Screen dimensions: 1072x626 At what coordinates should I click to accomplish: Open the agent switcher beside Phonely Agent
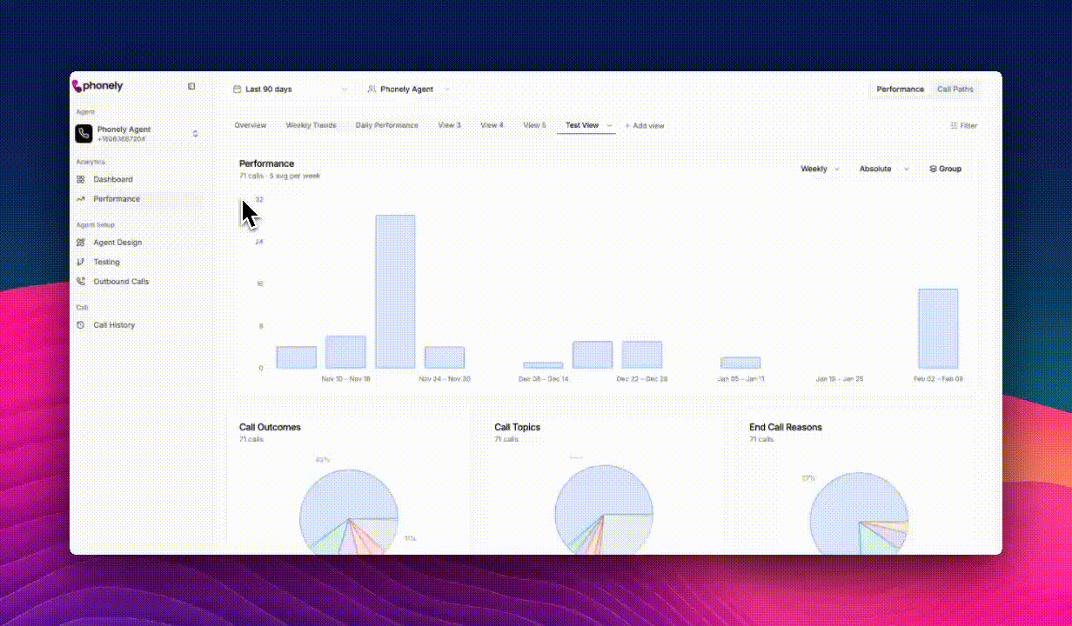[446, 89]
